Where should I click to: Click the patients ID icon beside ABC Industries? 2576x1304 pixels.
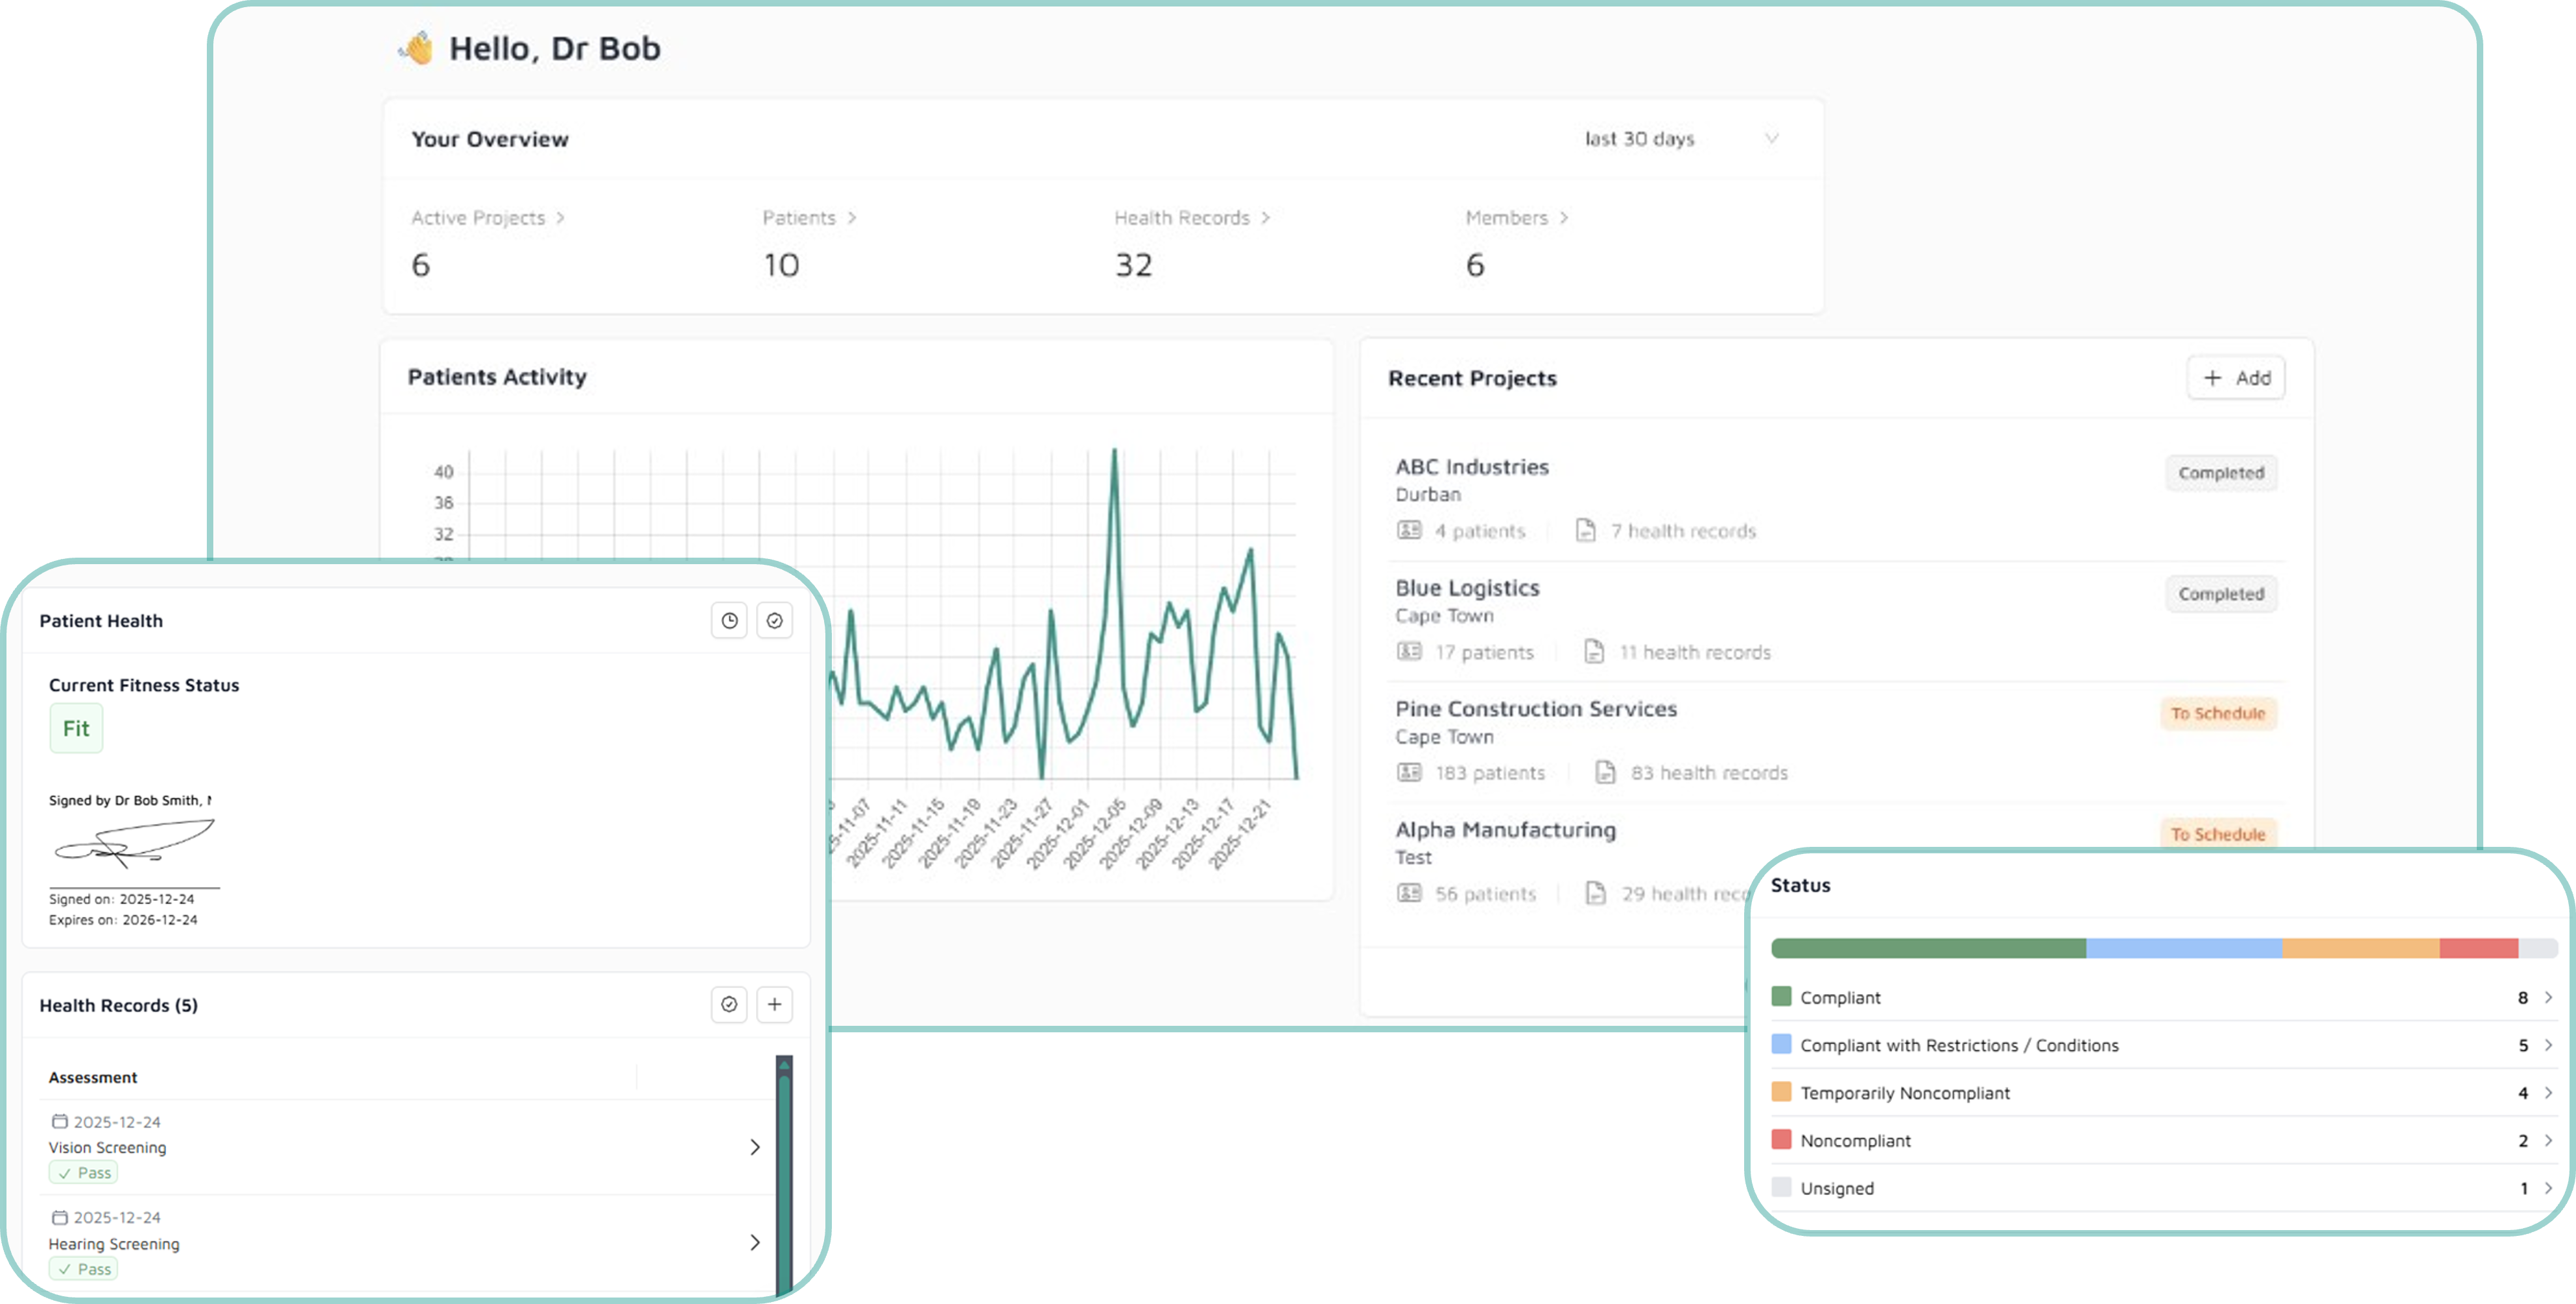(1410, 530)
